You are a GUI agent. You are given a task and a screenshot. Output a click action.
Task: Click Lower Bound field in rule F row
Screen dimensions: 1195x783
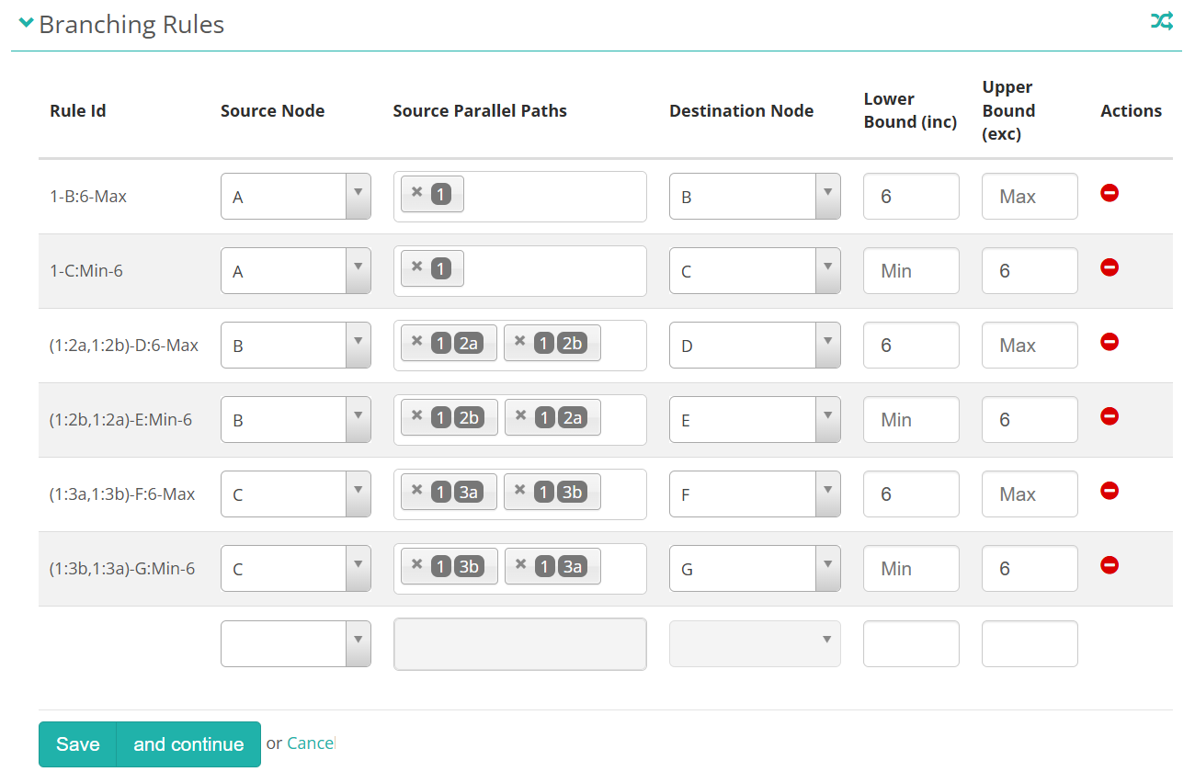911,494
